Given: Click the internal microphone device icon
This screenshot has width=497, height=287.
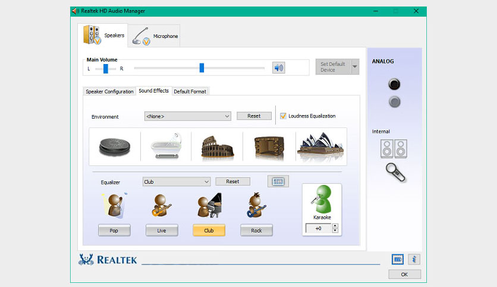Looking at the screenshot, I should point(395,173).
